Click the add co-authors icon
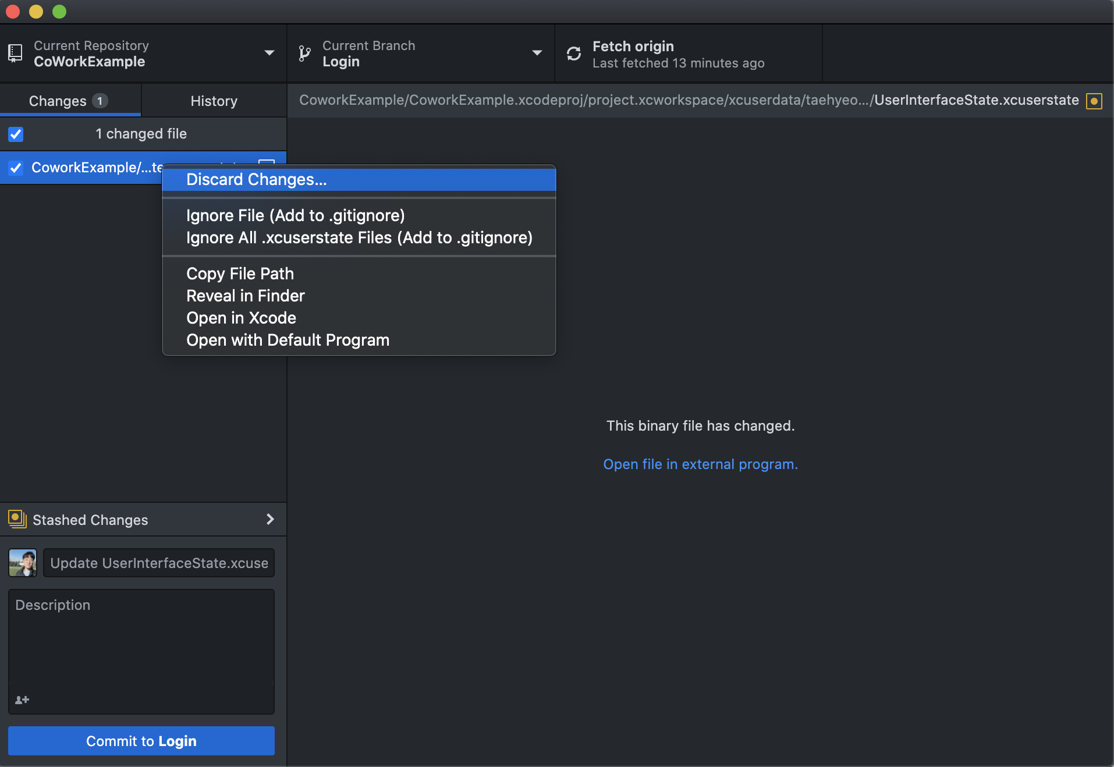1114x767 pixels. [22, 699]
